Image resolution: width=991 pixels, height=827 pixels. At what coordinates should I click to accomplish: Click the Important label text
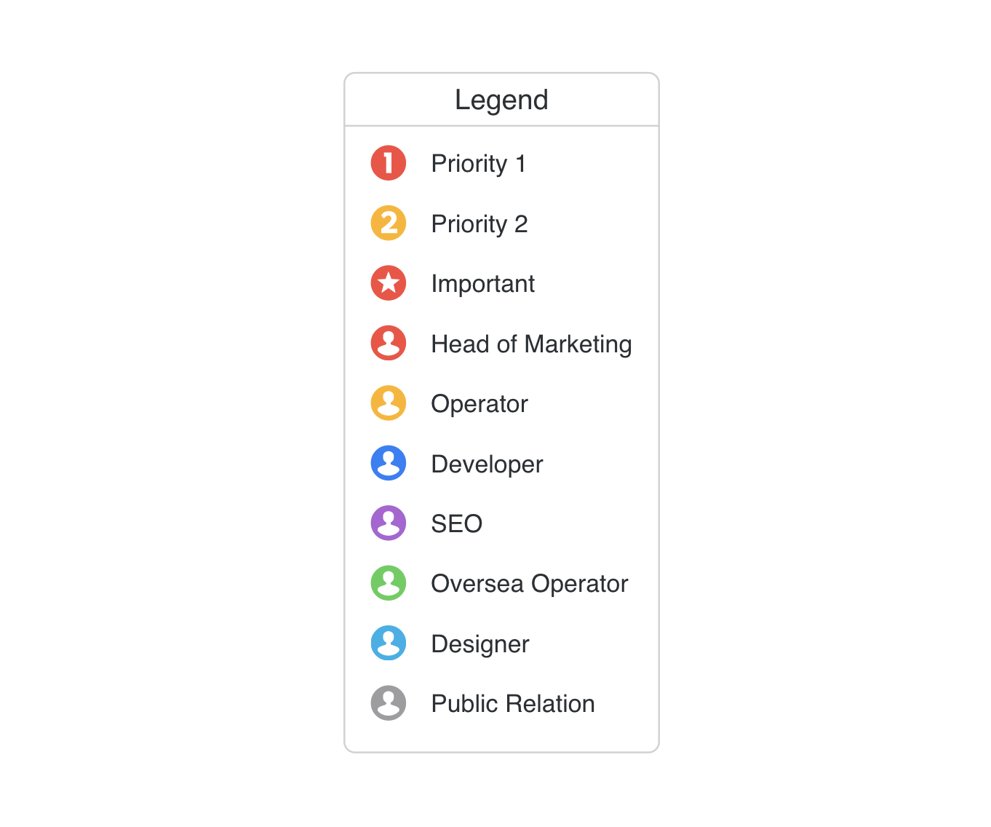(x=483, y=284)
